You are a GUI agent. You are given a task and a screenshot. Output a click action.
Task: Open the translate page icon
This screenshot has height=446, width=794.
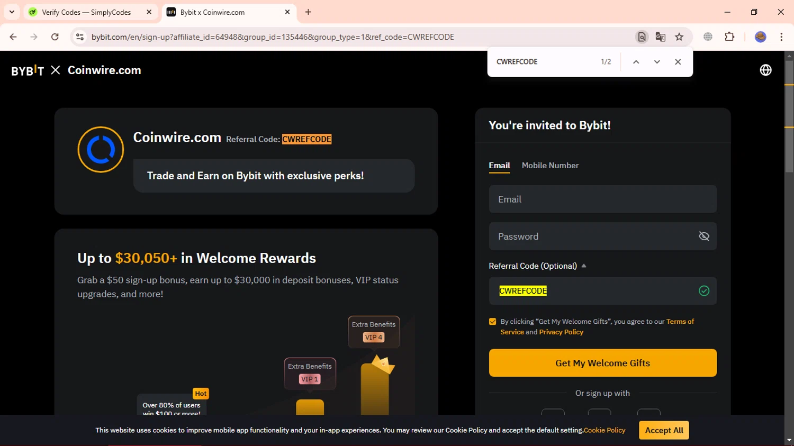pyautogui.click(x=660, y=37)
